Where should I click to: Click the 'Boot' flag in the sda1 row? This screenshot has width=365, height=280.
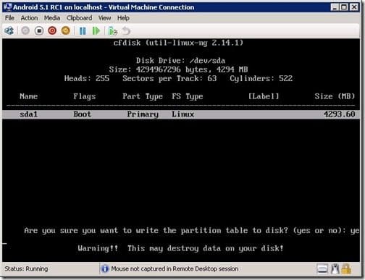click(83, 114)
